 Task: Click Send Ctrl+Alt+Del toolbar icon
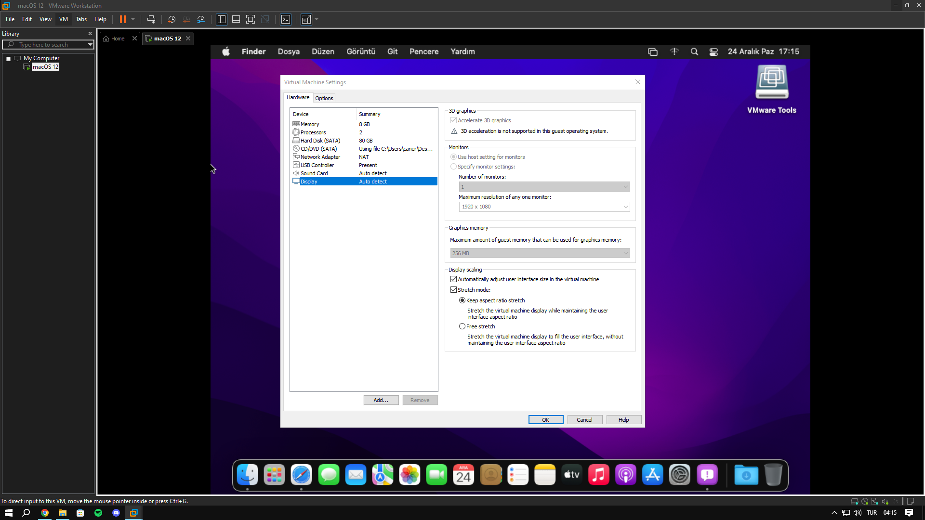click(151, 19)
